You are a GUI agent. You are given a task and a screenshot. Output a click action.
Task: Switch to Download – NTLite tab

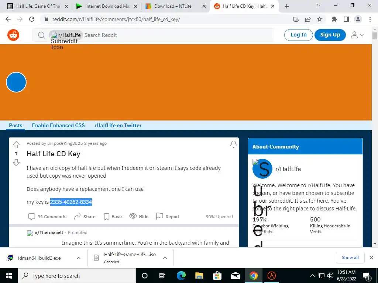click(x=173, y=6)
